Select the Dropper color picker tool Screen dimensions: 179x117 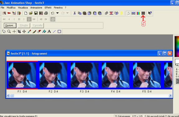coord(29,32)
